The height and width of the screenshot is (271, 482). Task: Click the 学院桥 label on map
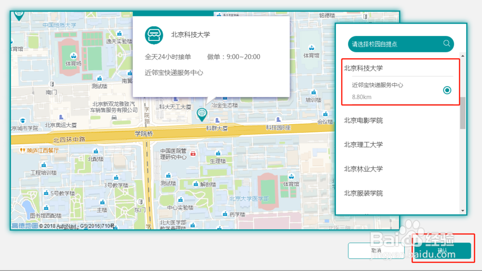[x=144, y=134]
